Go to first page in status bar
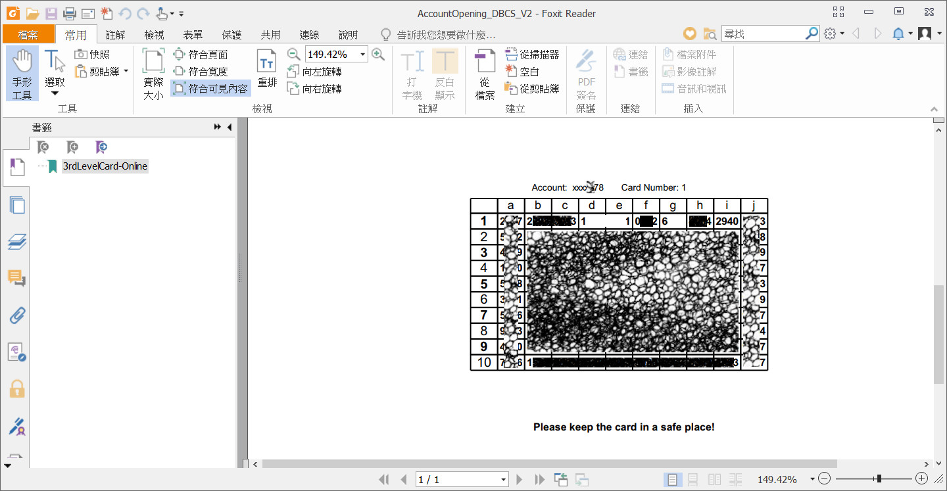 [384, 480]
